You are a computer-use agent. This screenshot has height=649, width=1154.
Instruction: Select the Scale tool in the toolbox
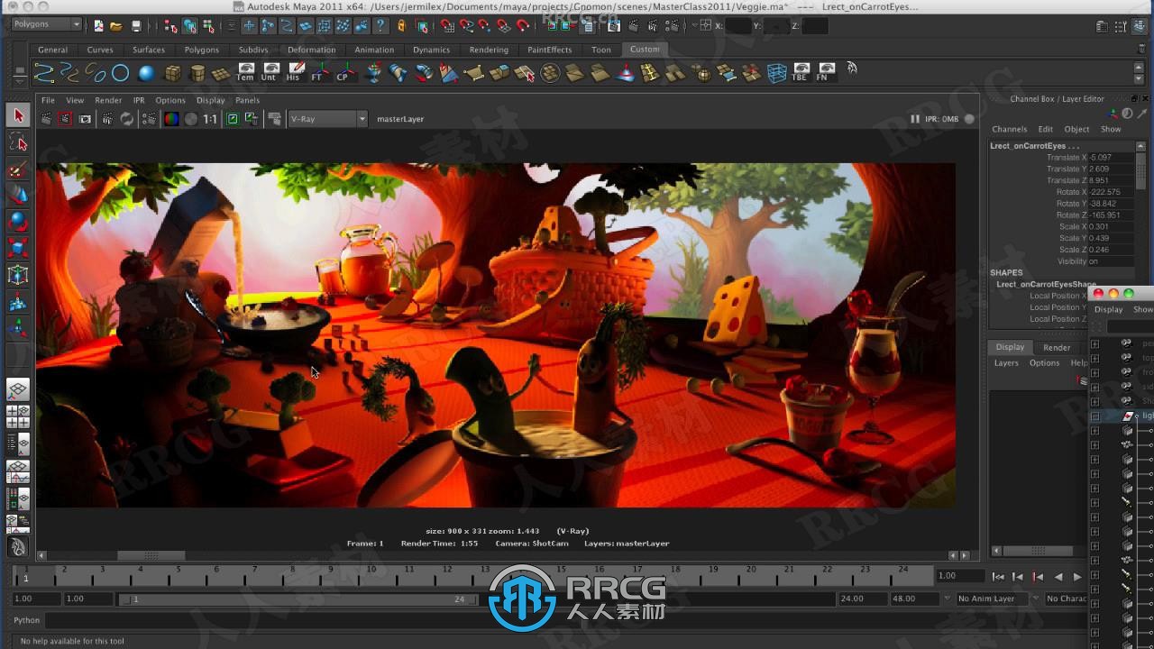(x=18, y=247)
